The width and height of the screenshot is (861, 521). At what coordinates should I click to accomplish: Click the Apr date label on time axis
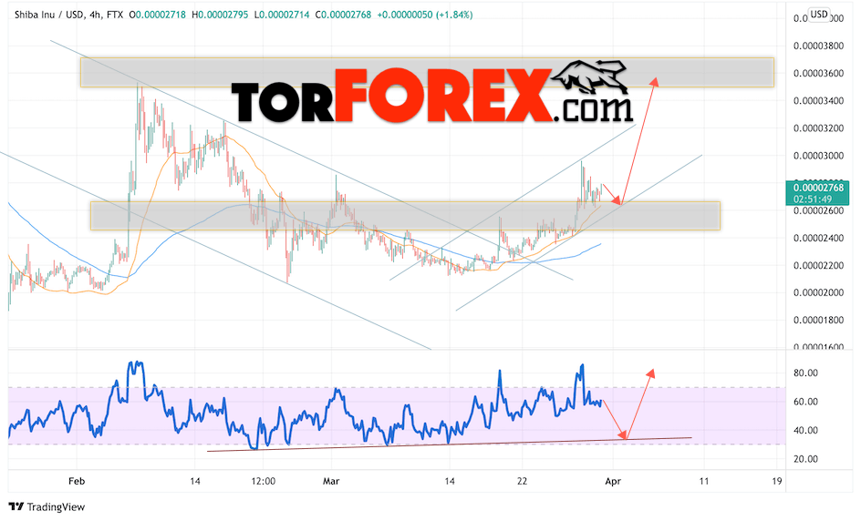613,482
